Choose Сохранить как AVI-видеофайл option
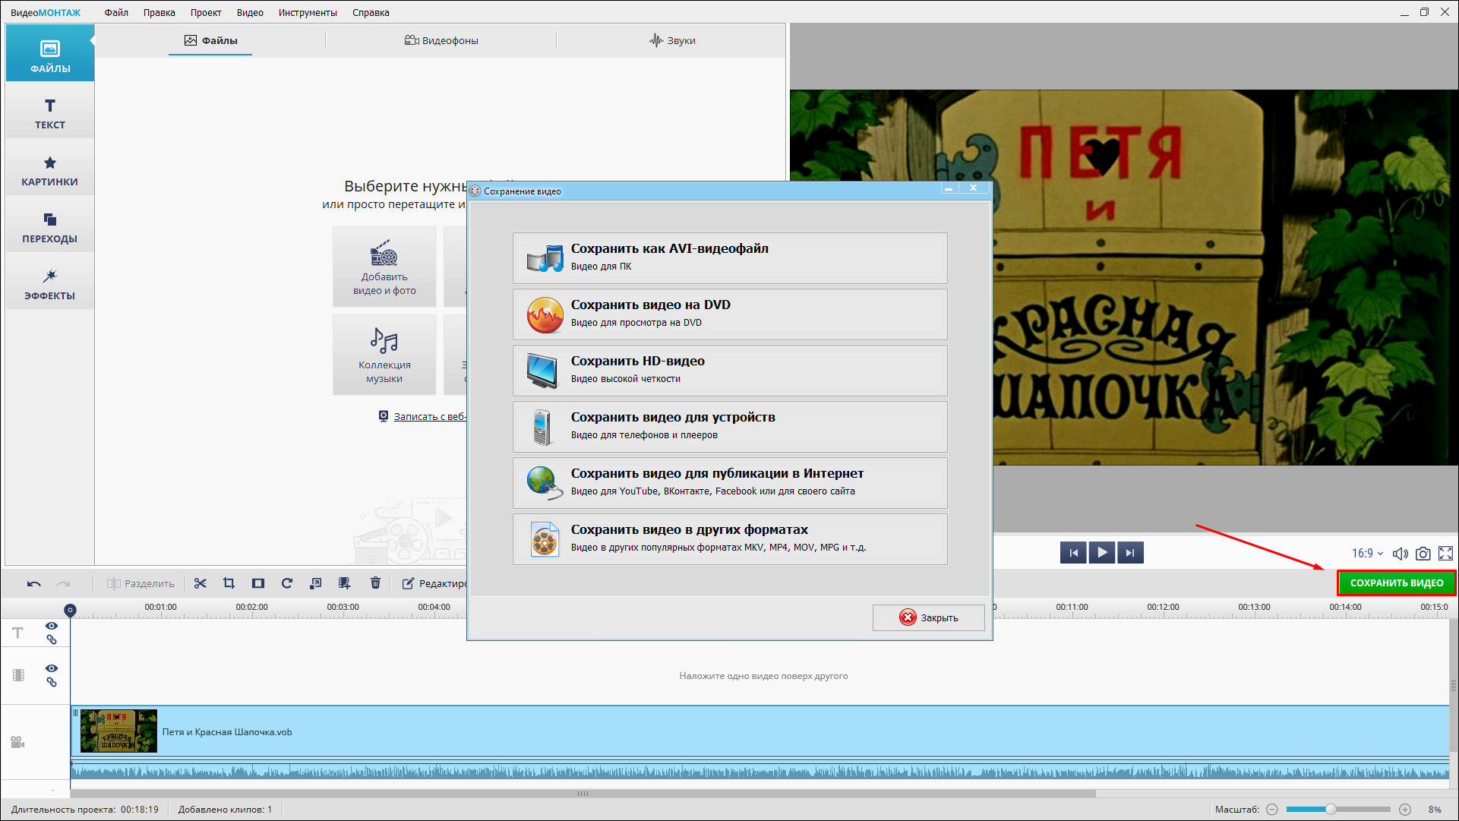This screenshot has height=821, width=1459. (730, 258)
